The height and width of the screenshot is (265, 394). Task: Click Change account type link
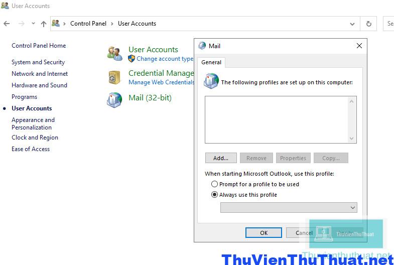[165, 59]
